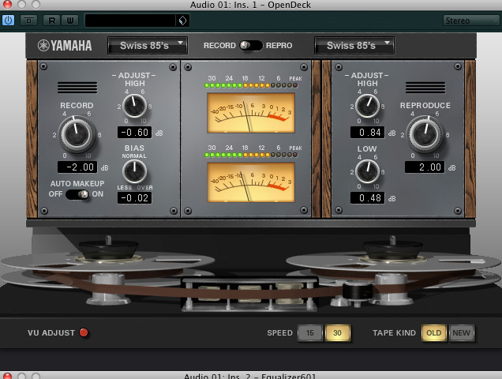Screen dimensions: 502x379
Task: Enable Read automation (R) button
Action: (x=51, y=21)
